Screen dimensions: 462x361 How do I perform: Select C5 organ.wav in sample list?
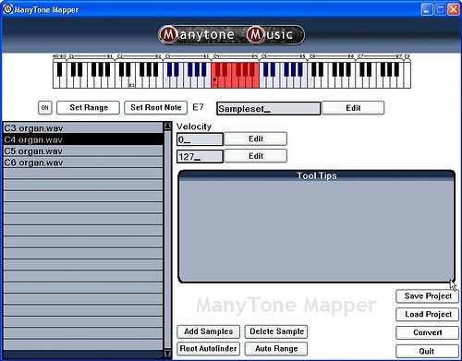point(83,151)
